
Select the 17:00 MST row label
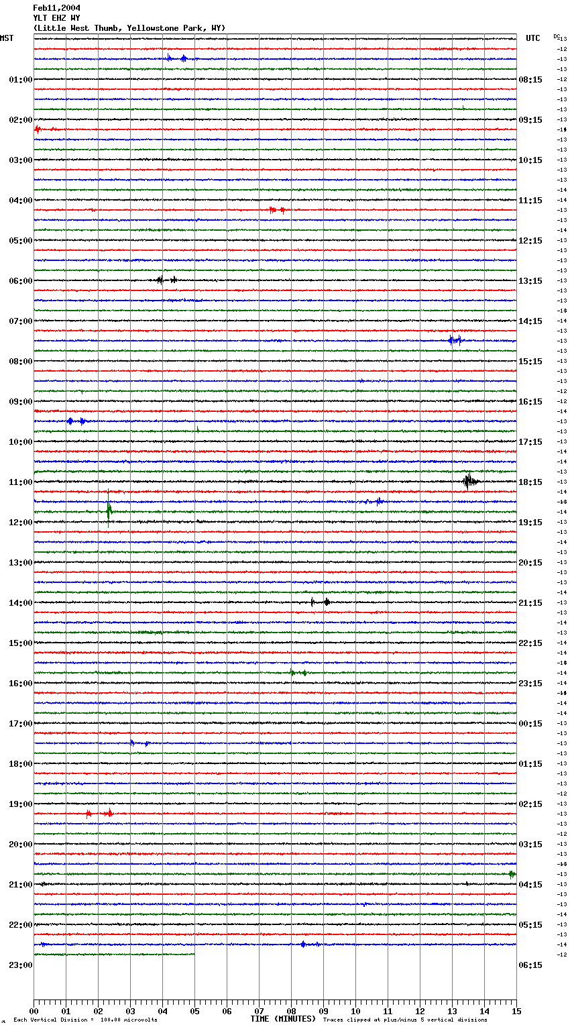pos(21,724)
